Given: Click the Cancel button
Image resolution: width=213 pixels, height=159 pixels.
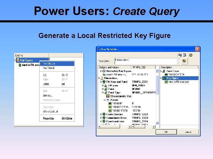Looking at the screenshot, I should coord(188,132).
